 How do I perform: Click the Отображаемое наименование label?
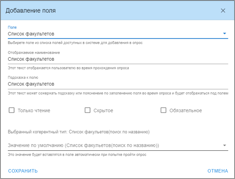tap(34, 53)
